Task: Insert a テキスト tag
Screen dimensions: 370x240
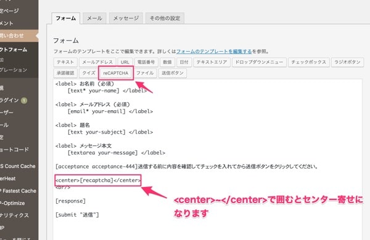Action: point(65,62)
